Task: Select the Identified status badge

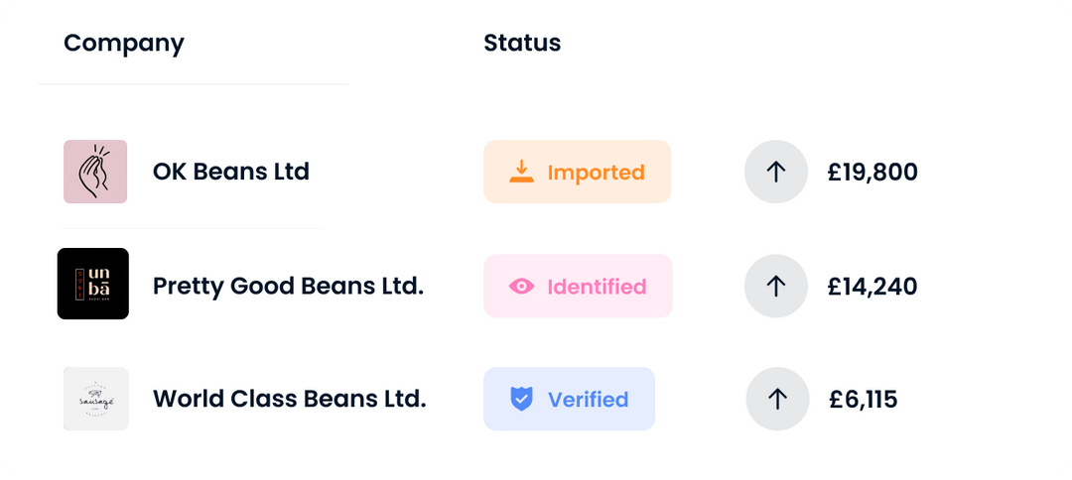Action: [x=578, y=287]
